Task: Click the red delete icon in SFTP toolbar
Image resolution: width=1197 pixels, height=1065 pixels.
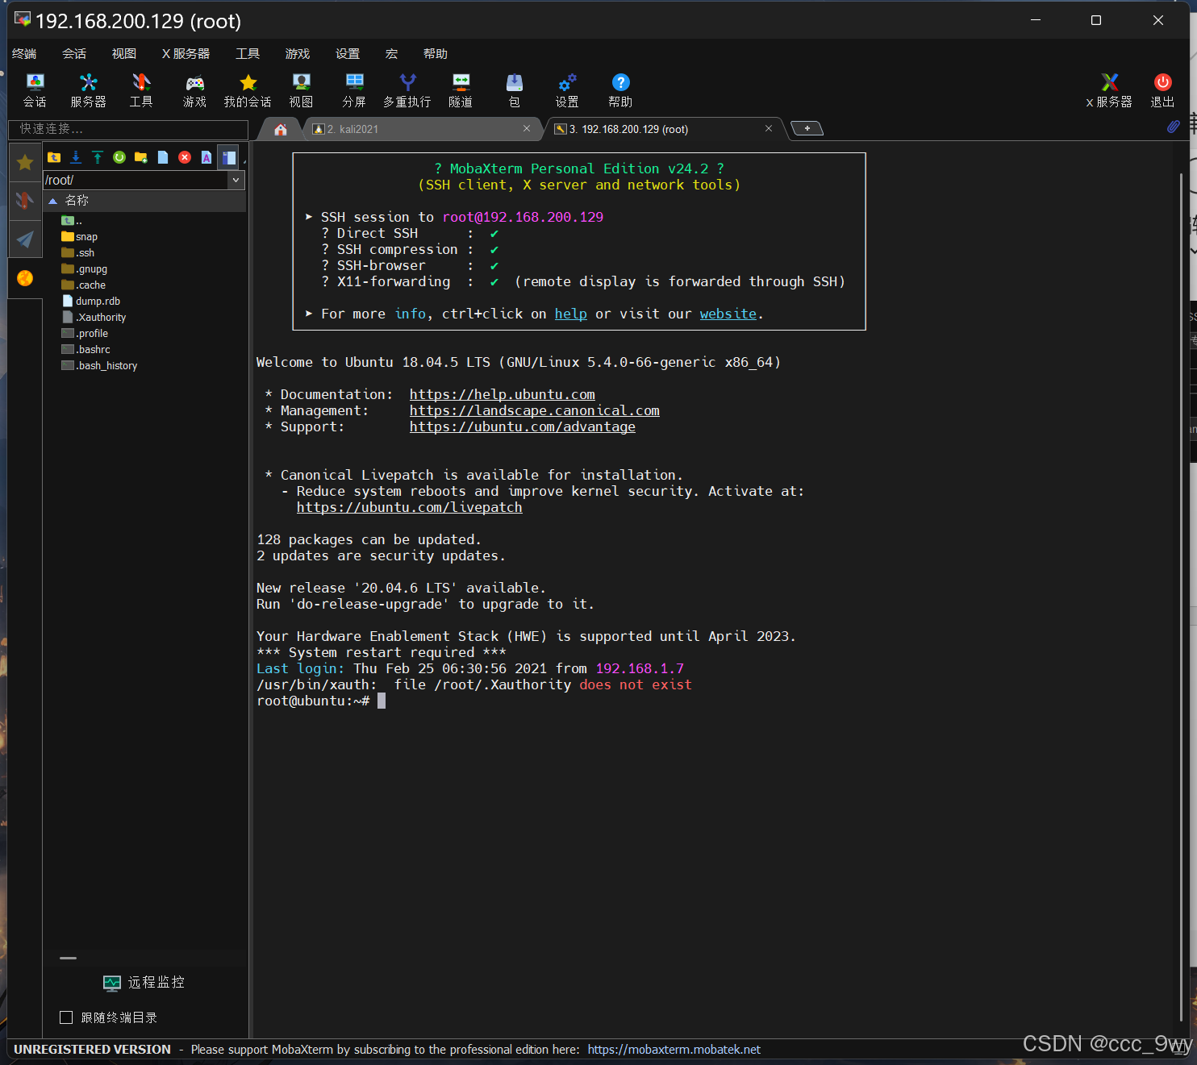Action: pyautogui.click(x=185, y=157)
